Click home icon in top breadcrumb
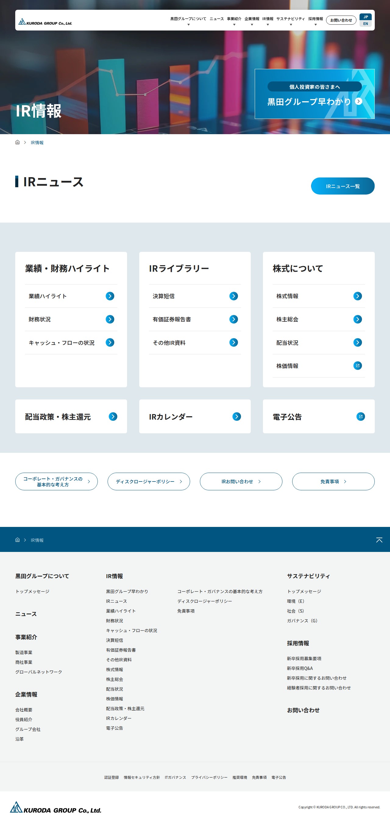This screenshot has height=823, width=390. (x=18, y=142)
